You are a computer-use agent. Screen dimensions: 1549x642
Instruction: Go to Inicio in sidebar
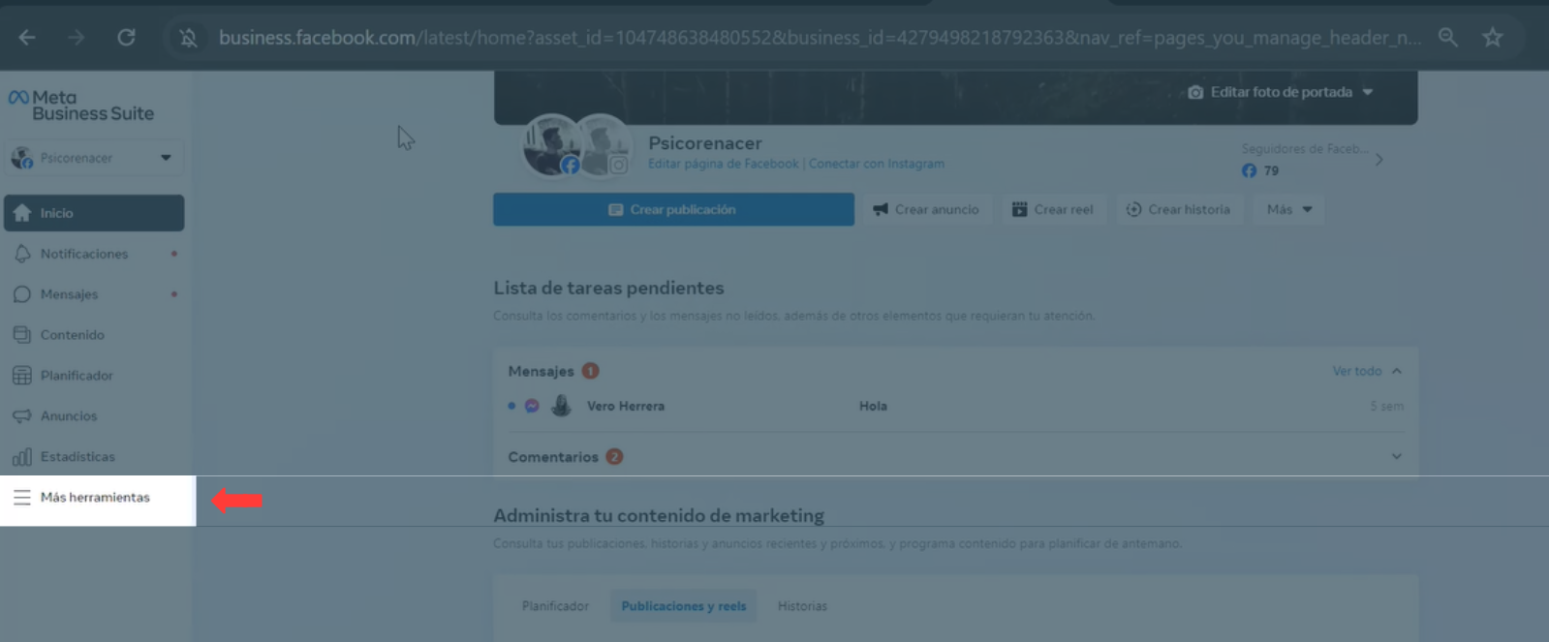point(94,213)
